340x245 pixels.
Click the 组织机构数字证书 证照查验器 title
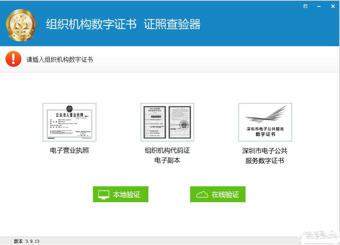point(123,23)
